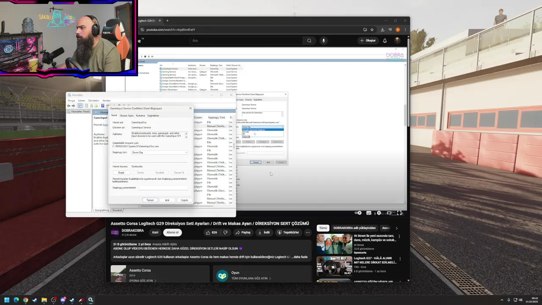Open the Dosya menu in Hizmetler
This screenshot has height=305, width=542.
click(71, 100)
